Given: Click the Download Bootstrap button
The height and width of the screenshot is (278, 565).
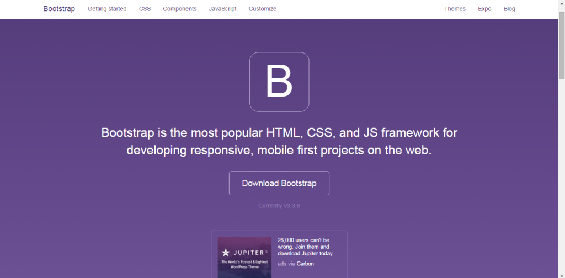Looking at the screenshot, I should [279, 183].
